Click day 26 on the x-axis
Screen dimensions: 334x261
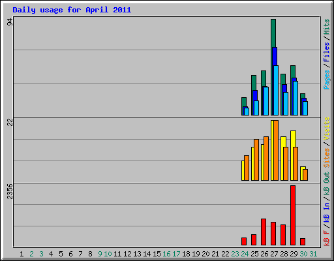[x=264, y=254]
